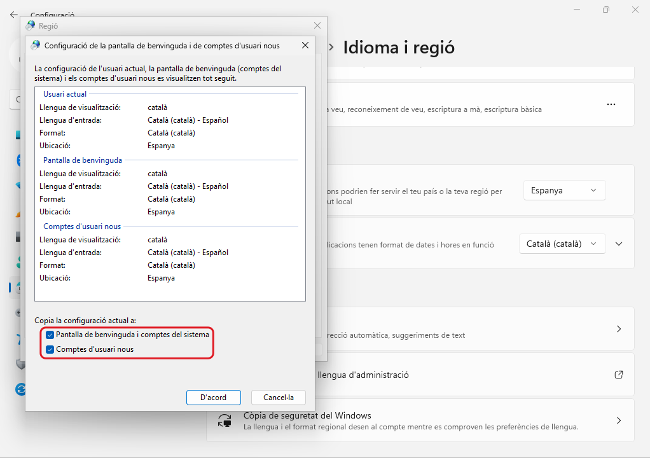
Task: Uncheck Pantalla de benvinguda i comptes del sistema
Action: 50,335
